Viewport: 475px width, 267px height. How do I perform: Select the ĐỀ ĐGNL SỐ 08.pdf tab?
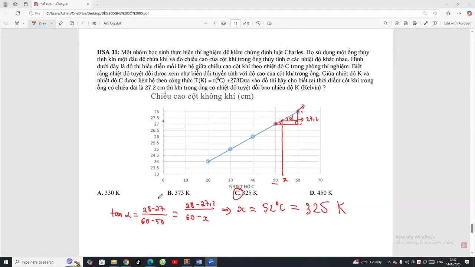[61, 4]
